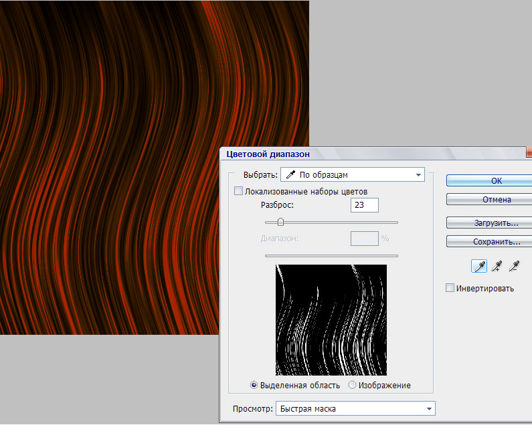The width and height of the screenshot is (532, 425).
Task: Click the Отмена button
Action: point(489,199)
